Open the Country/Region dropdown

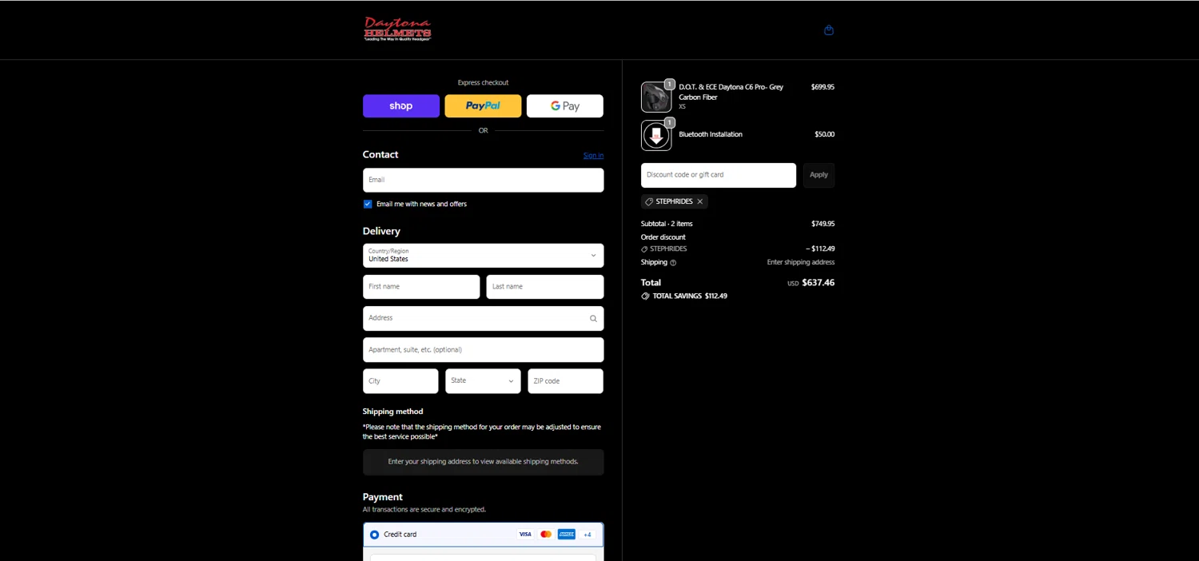click(x=483, y=256)
